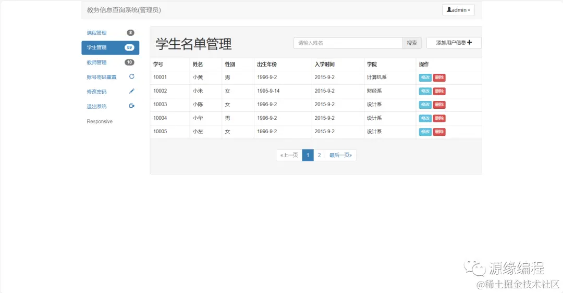Click the logout icon beside 退出系统
This screenshot has width=563, height=293.
tap(132, 106)
